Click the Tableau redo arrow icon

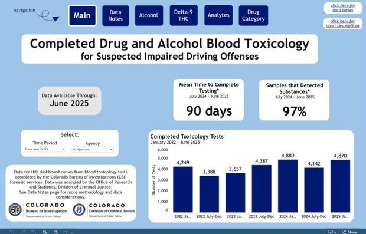pyautogui.click(x=24, y=232)
